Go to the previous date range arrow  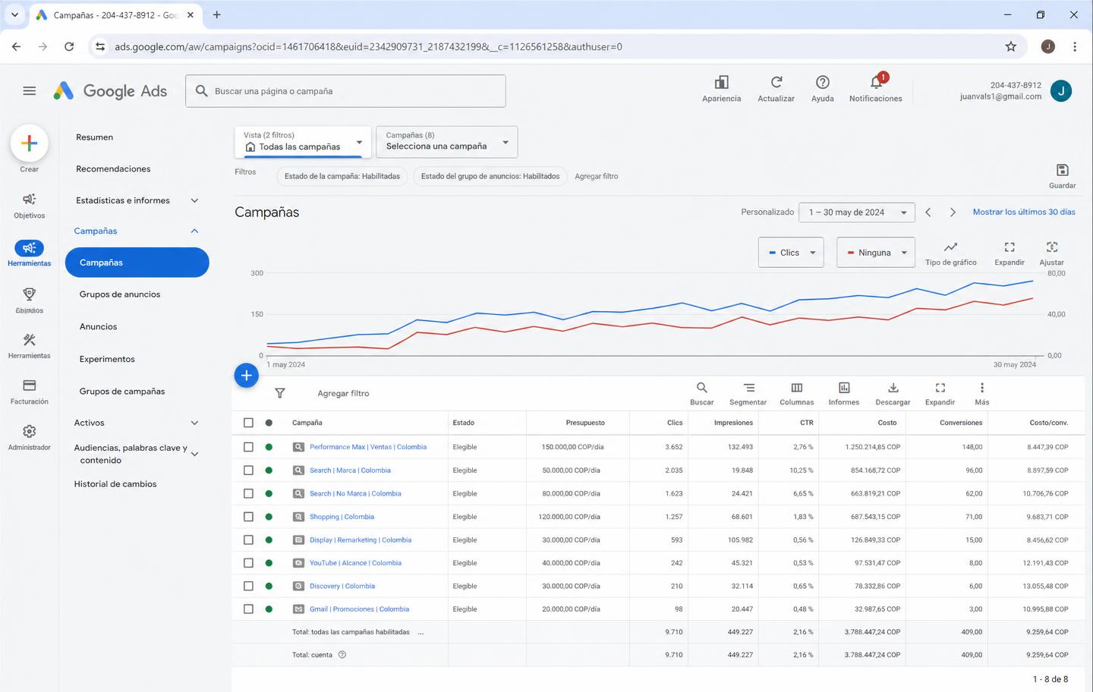click(928, 212)
